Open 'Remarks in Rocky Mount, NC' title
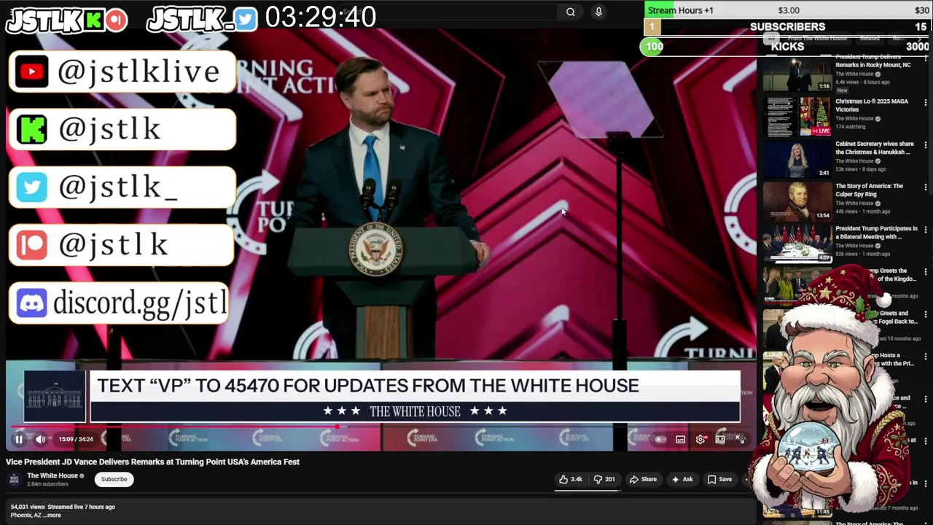This screenshot has height=525, width=933. pyautogui.click(x=873, y=61)
